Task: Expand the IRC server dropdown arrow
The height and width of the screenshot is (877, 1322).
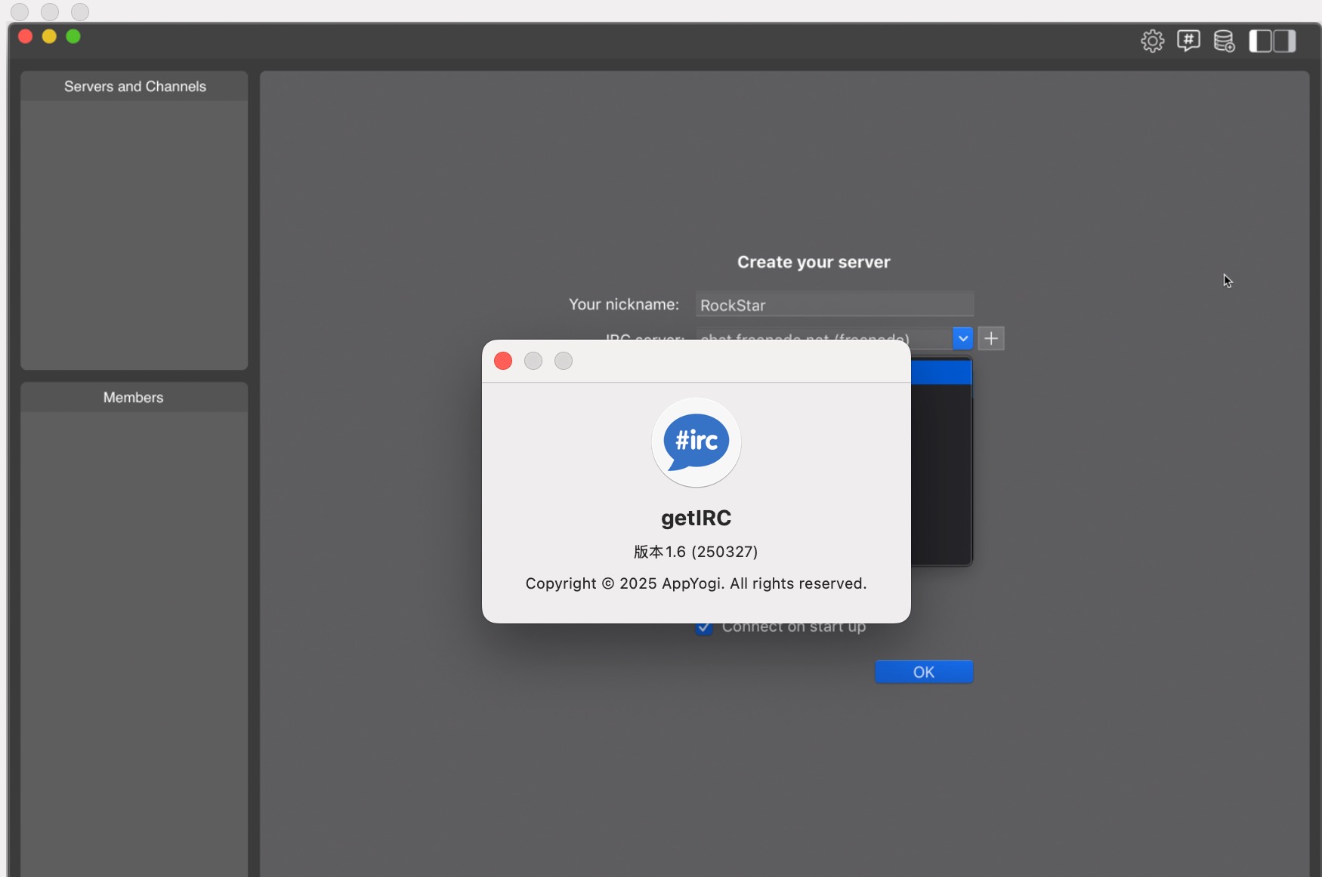Action: coord(962,338)
